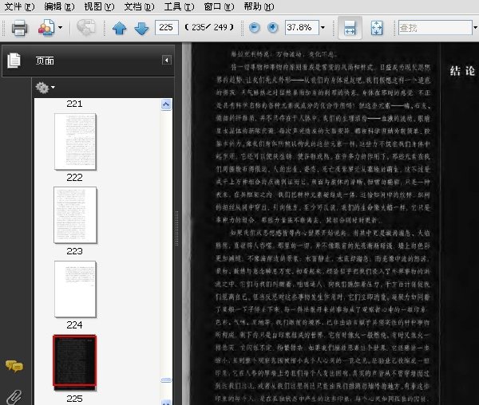Viewport: 479px width, 405px height.
Task: Go to next page with down arrow
Action: pyautogui.click(x=141, y=28)
